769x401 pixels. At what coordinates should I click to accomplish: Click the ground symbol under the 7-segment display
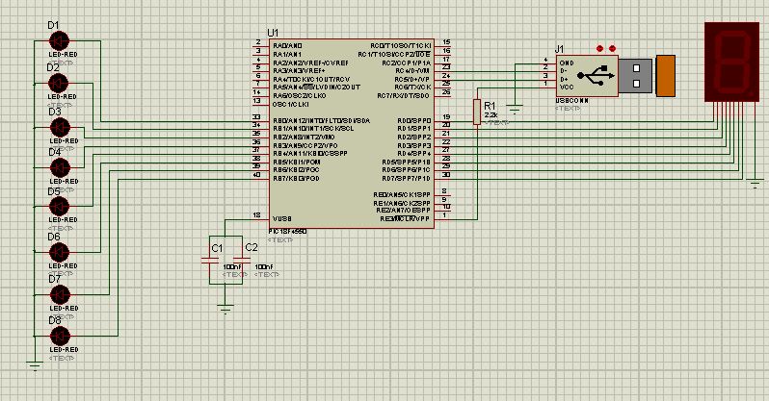[x=756, y=184]
